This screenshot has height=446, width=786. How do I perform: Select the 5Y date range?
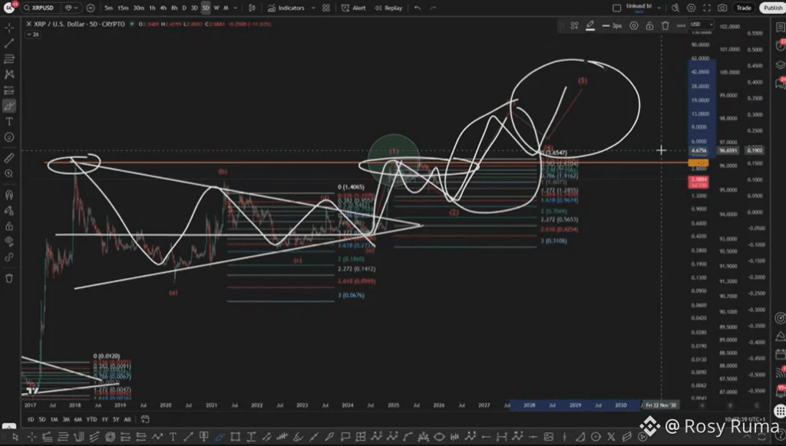pos(116,419)
